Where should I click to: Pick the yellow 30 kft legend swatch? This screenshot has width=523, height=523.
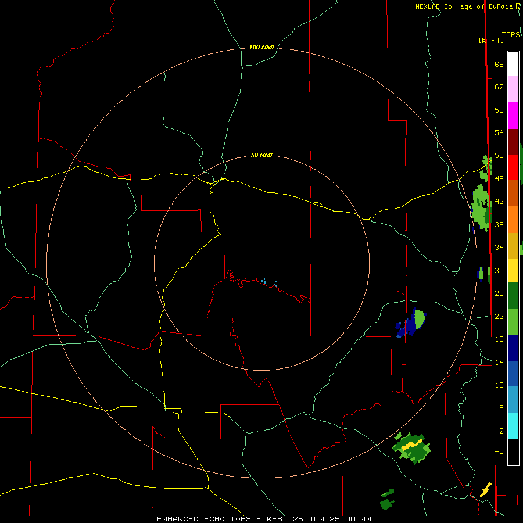click(513, 271)
